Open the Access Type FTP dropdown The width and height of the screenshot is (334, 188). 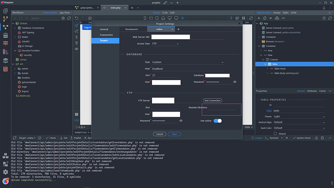coord(165,44)
